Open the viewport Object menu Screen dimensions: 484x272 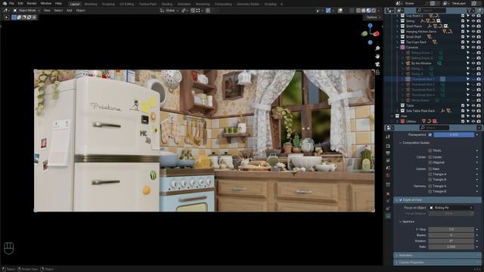point(80,11)
